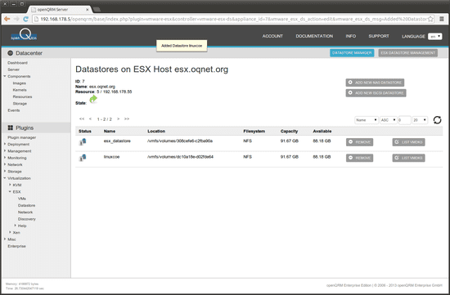Click the Plugins grid icon

[x=11, y=127]
